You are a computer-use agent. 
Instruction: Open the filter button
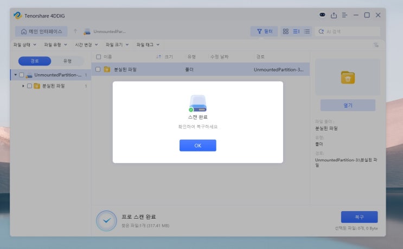264,31
